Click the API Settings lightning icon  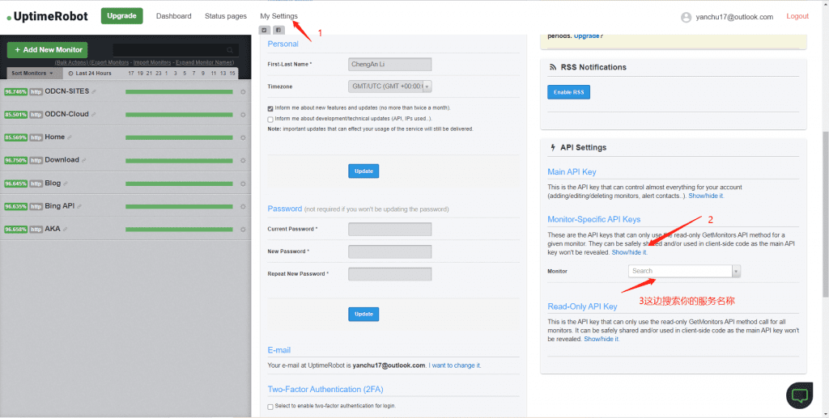coord(553,147)
